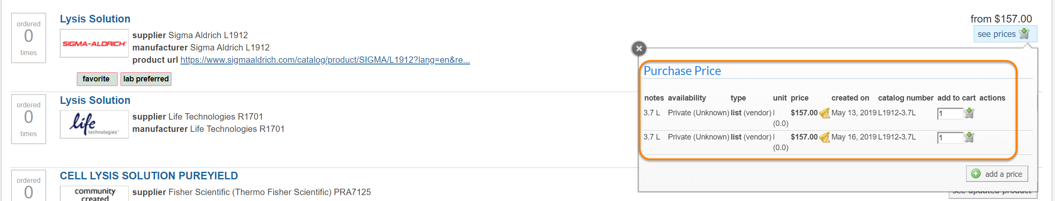The width and height of the screenshot is (1055, 201).
Task: Close the Purchase Price popup
Action: (639, 49)
